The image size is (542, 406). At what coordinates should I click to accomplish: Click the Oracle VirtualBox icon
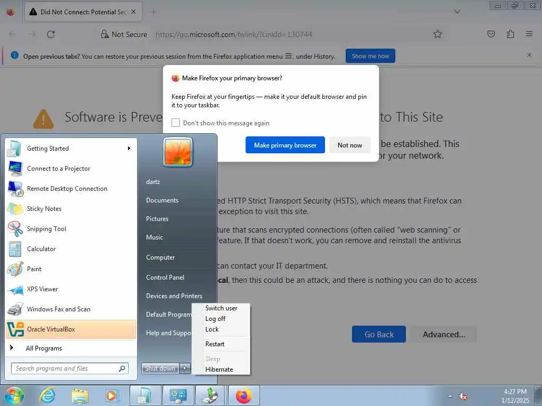click(x=15, y=329)
